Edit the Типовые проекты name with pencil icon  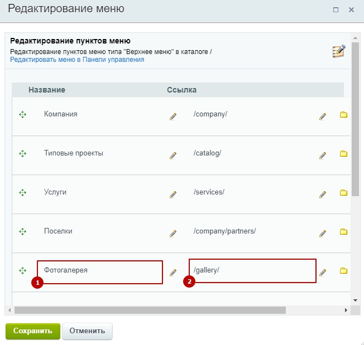173,156
